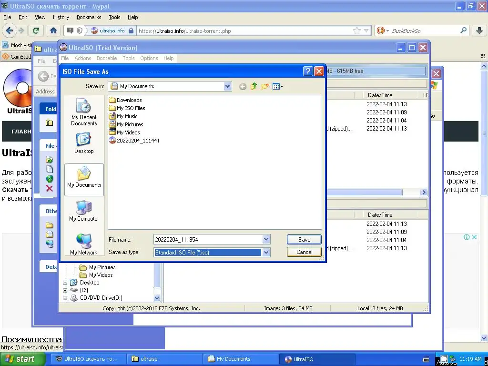
Task: Open Mypal downloads arrow
Action: pos(479,30)
